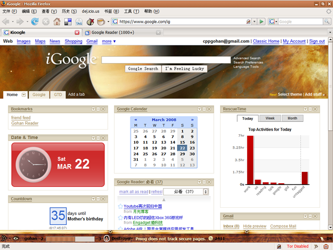Open Compose Mail link in Gmail gadget

tap(283, 226)
